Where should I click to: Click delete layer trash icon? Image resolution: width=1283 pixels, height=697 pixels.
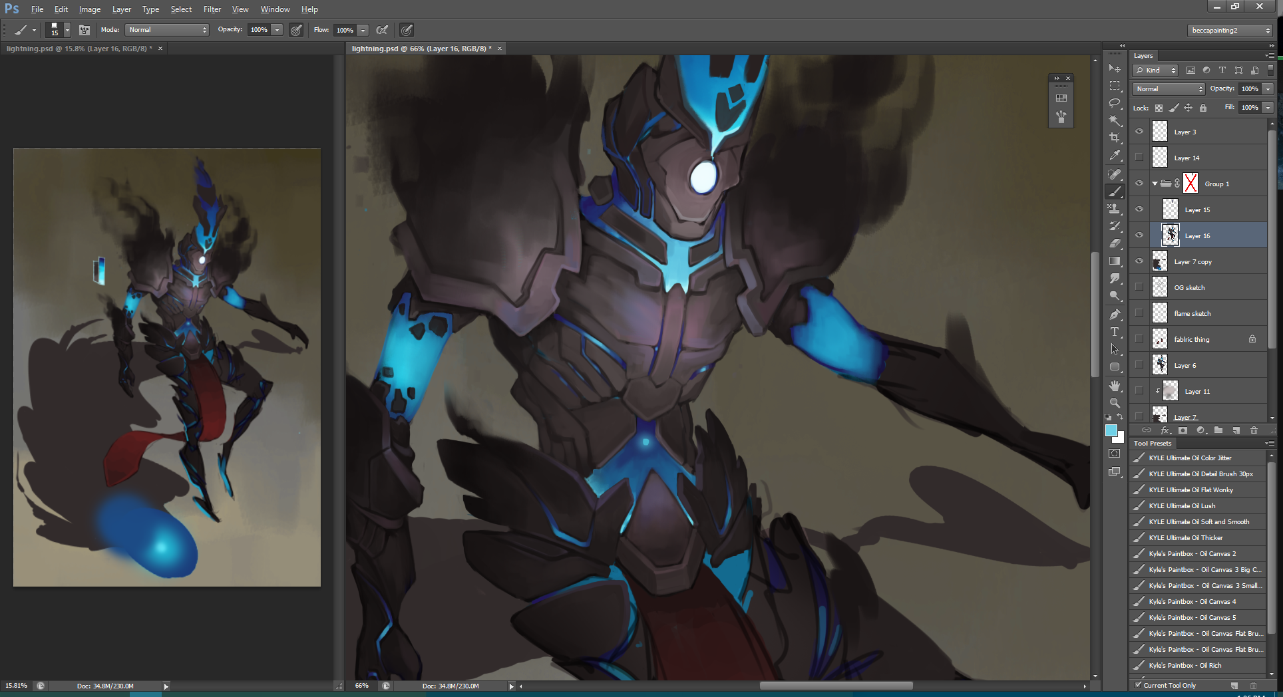(1254, 430)
